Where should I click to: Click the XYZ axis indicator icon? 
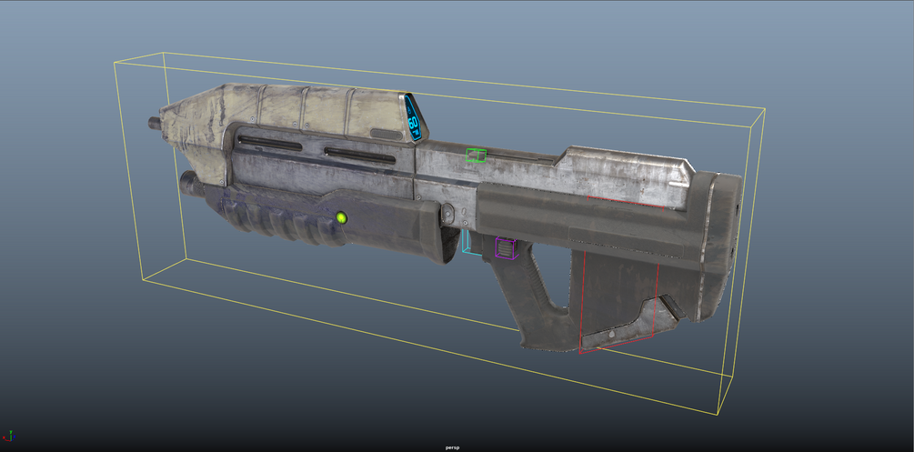(x=8, y=436)
